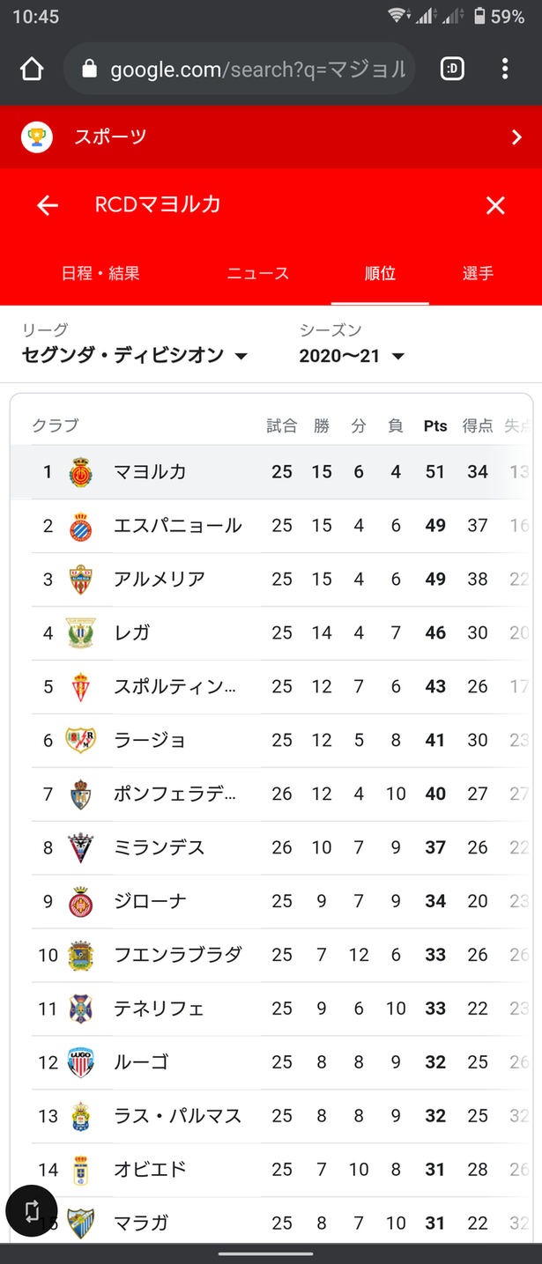Tap the sports trophy icon

point(37,137)
